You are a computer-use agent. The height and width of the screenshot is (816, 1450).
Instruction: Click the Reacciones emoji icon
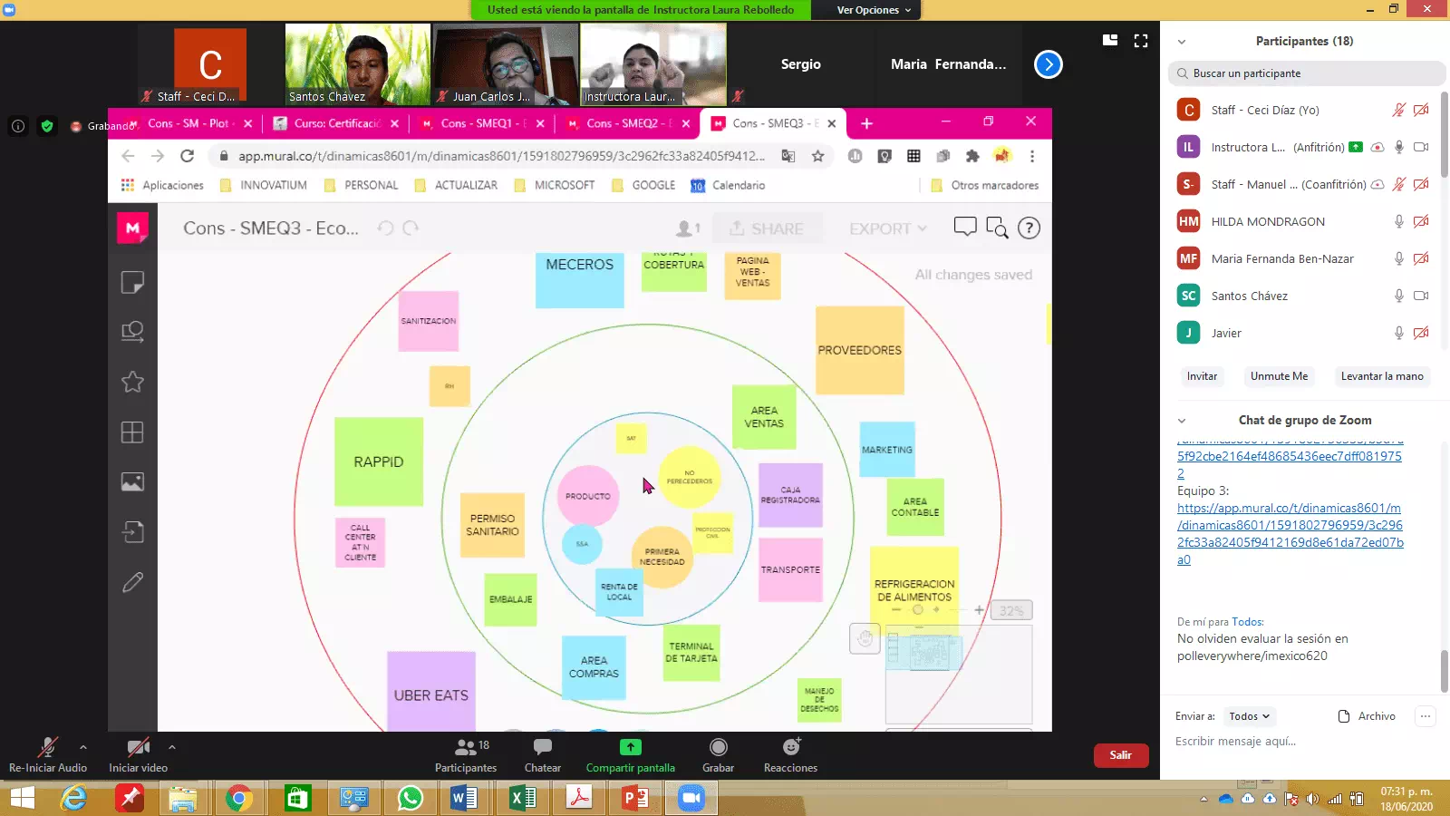point(790,748)
